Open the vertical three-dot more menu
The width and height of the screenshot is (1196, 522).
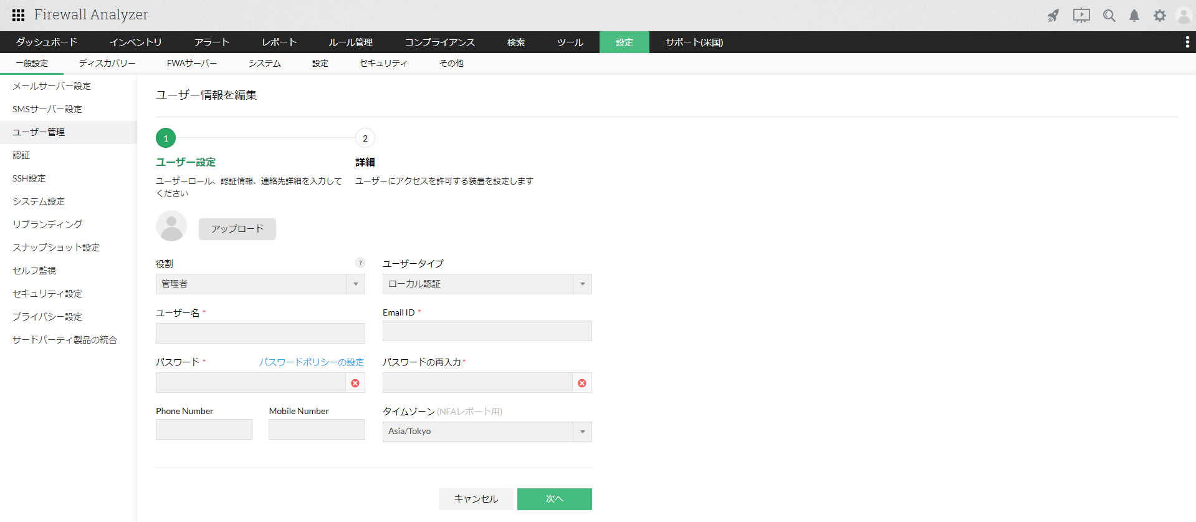(x=1187, y=42)
